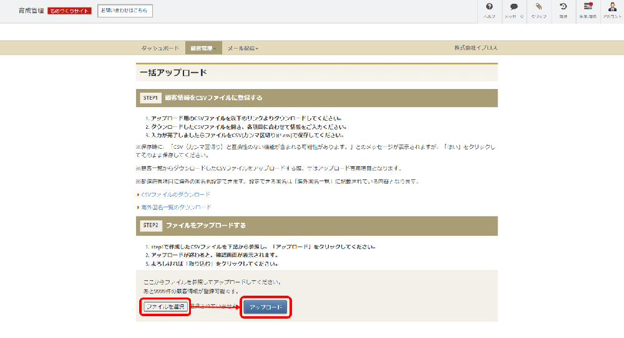Follow the お問い合わせはこちら contact link

125,11
